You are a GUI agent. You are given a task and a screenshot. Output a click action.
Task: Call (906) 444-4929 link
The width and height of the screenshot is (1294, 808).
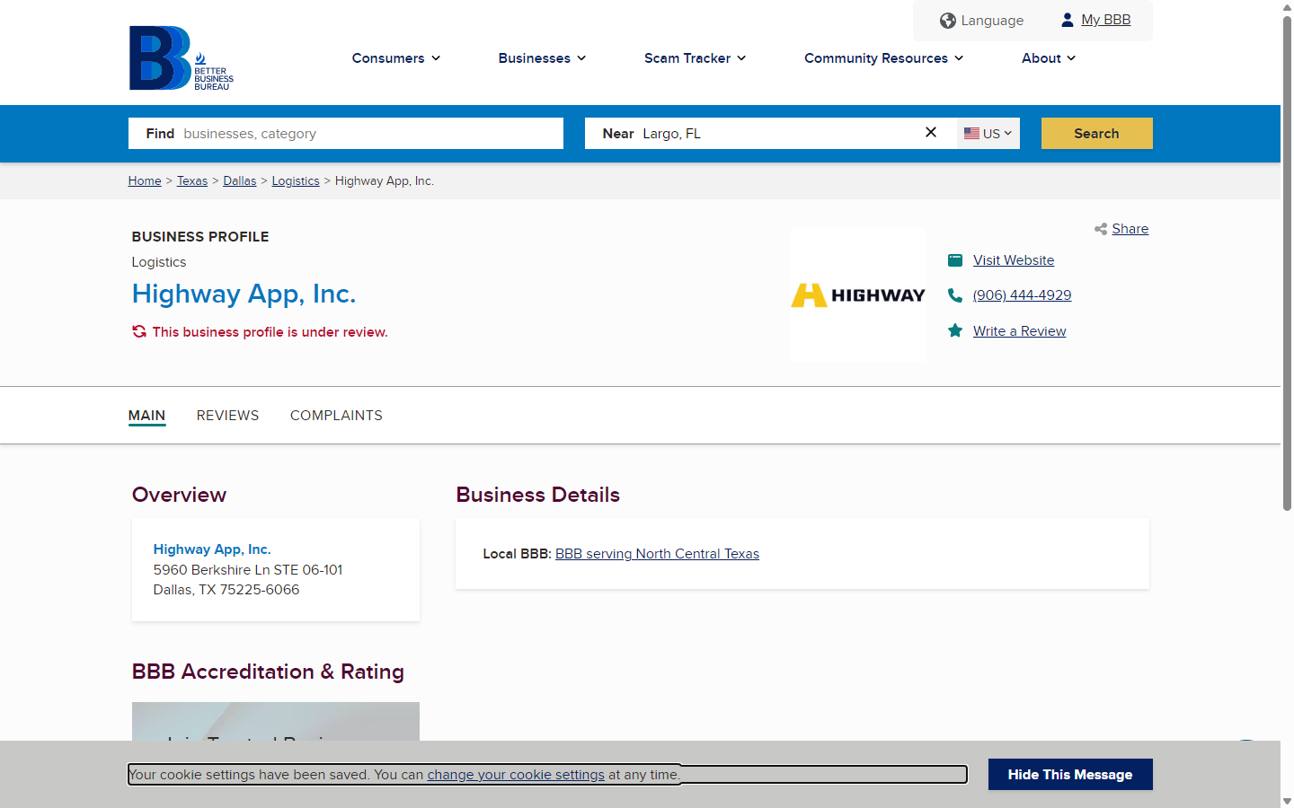[x=1023, y=295]
